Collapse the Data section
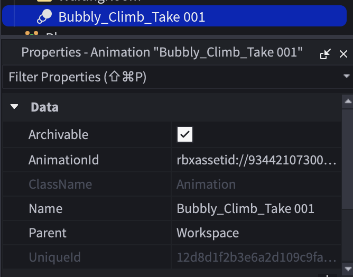Screen dimensions: 353x277 point(14,106)
